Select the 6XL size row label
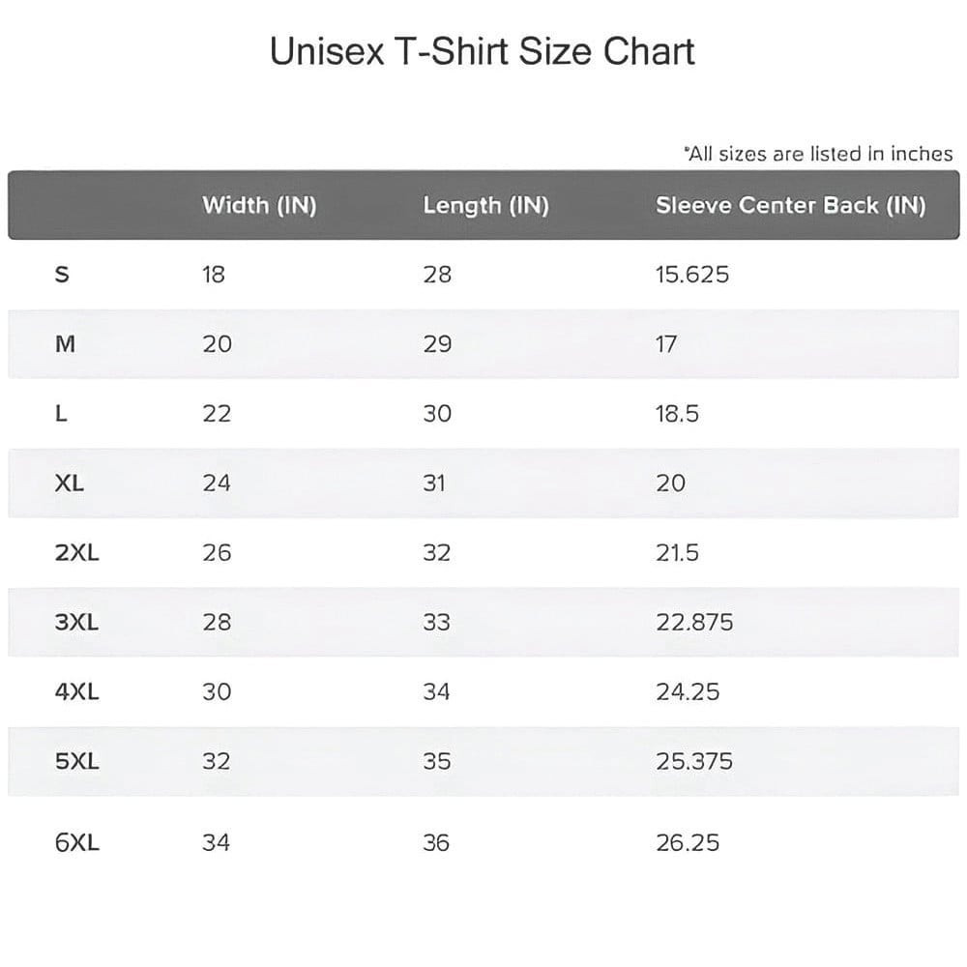Viewport: 967px width, 967px height. tap(77, 843)
